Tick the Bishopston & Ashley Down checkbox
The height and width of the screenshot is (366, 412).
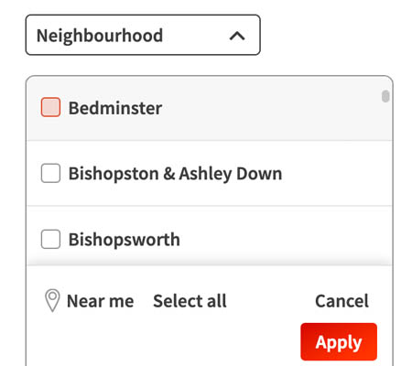[50, 173]
